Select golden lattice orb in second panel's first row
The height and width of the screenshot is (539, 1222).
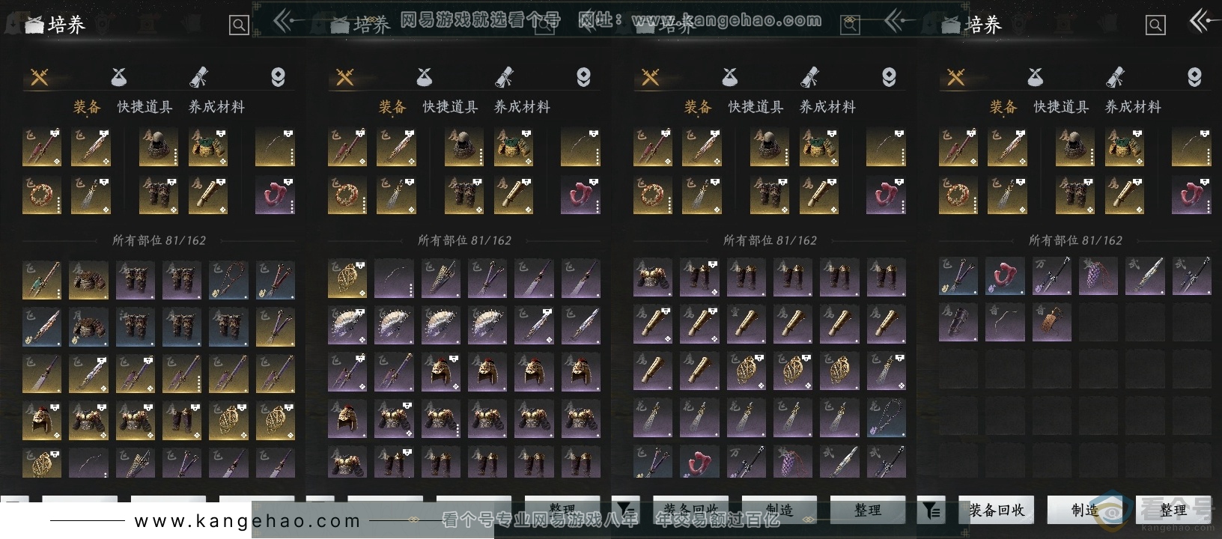(347, 278)
